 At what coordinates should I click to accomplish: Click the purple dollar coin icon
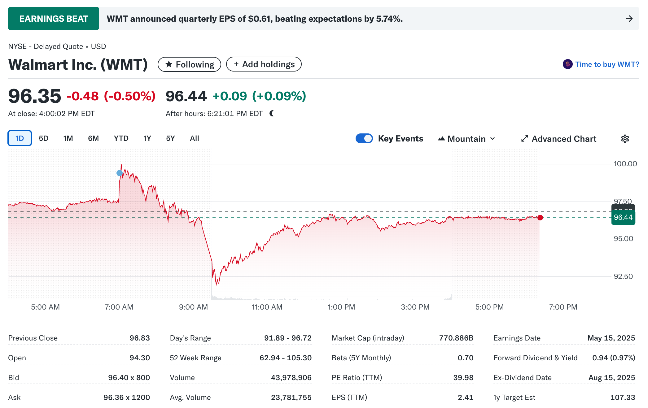pos(567,64)
